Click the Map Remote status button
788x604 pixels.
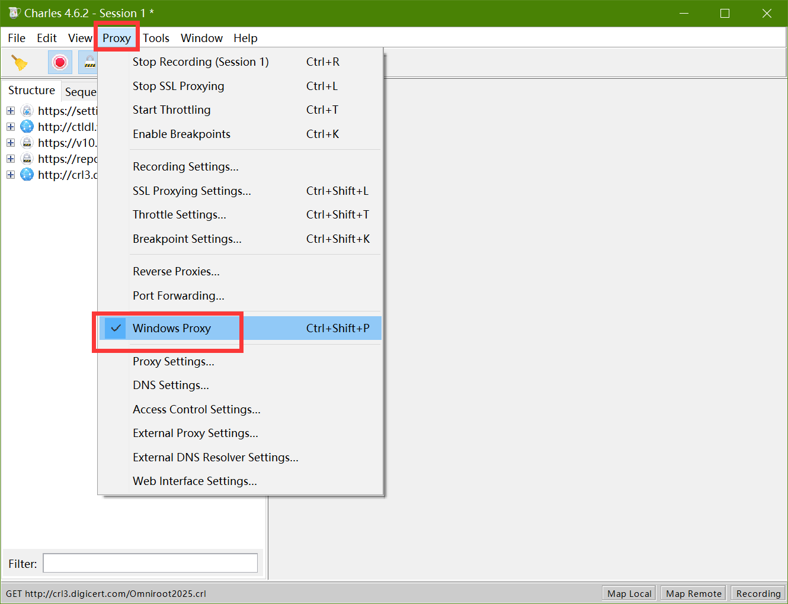pyautogui.click(x=694, y=593)
